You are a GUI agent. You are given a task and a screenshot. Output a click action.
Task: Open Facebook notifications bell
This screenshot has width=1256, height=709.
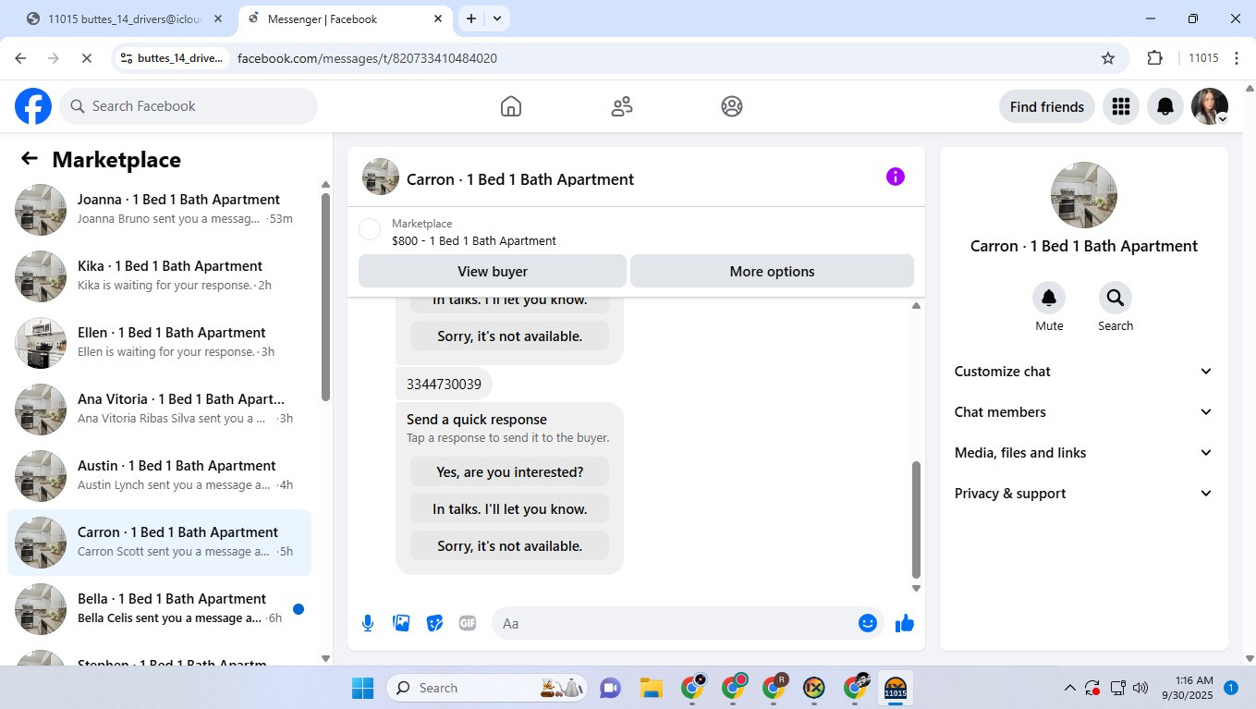1165,106
